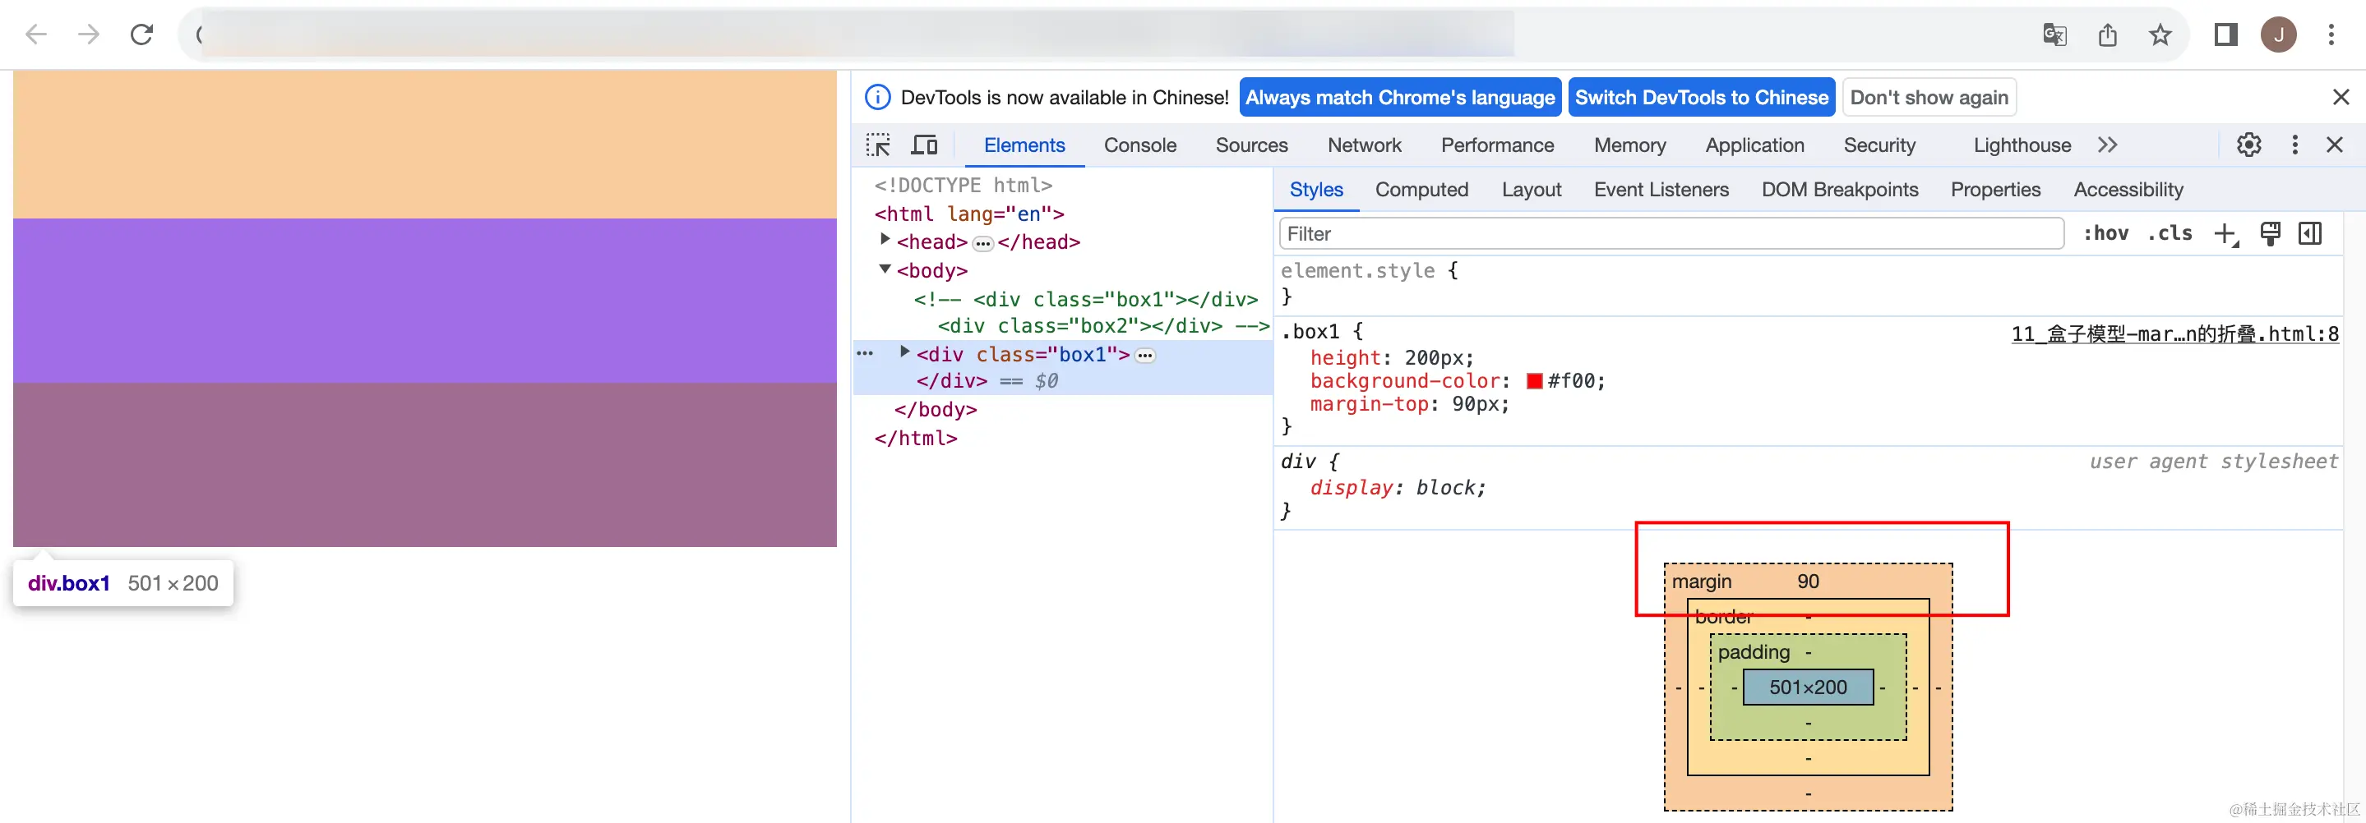Open the profile avatar menu
2366x823 pixels.
pyautogui.click(x=2278, y=34)
